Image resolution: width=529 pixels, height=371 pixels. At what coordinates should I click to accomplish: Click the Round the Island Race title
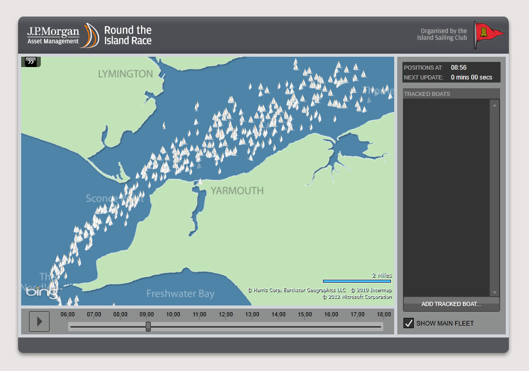[x=128, y=35]
